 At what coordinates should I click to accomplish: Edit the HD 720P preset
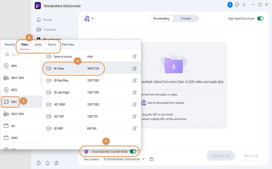pyautogui.click(x=134, y=116)
